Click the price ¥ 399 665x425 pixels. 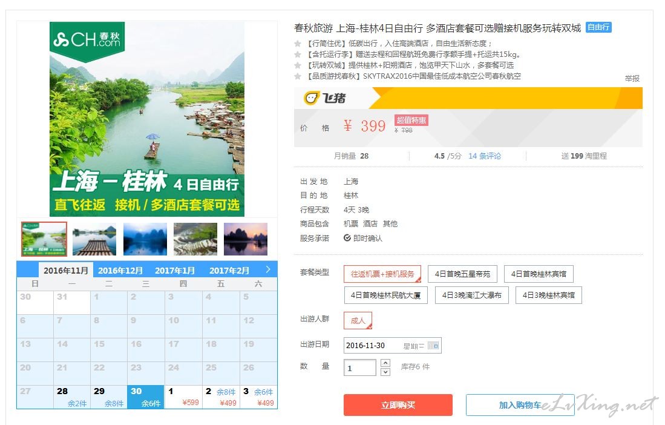click(365, 126)
